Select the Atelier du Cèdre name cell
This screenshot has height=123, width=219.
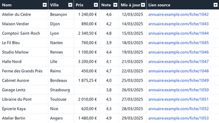pos(24,14)
